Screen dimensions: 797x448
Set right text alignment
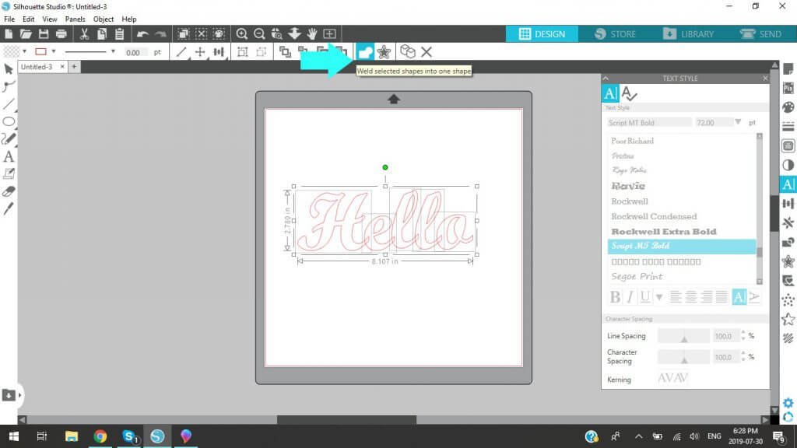(x=707, y=296)
